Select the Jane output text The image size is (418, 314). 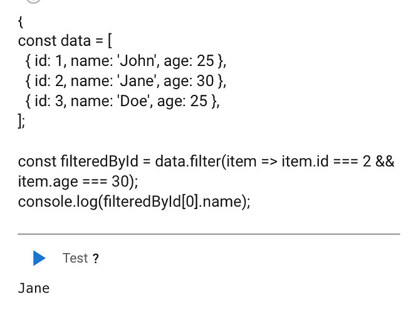(34, 288)
